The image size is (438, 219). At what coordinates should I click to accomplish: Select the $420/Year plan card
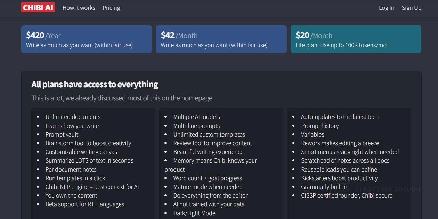coord(86,39)
